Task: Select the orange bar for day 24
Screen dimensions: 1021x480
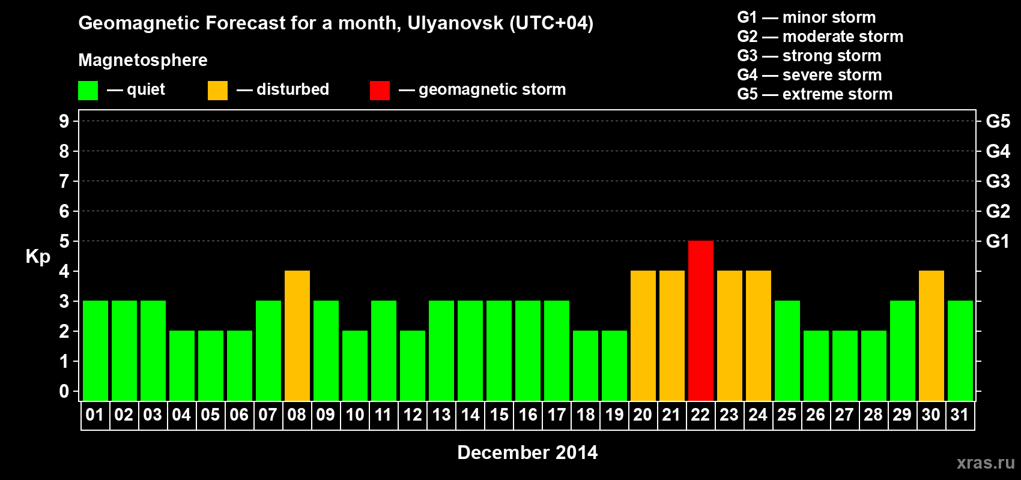Action: pyautogui.click(x=759, y=335)
